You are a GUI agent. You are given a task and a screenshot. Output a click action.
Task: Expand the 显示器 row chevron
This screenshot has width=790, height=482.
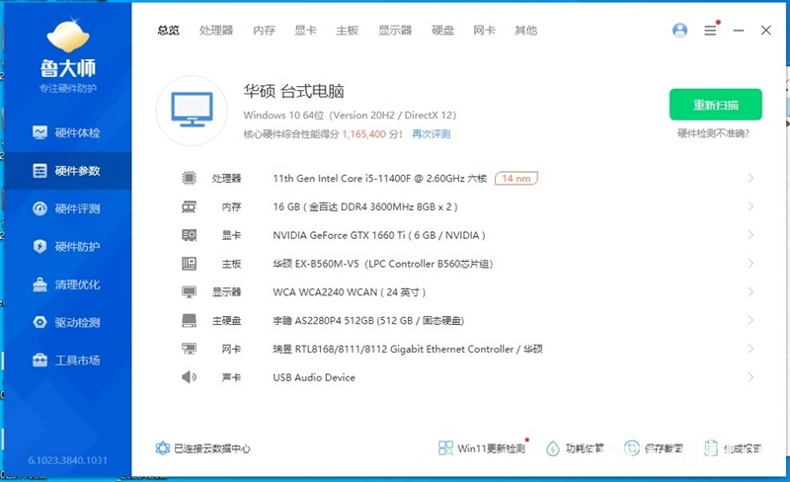click(750, 292)
